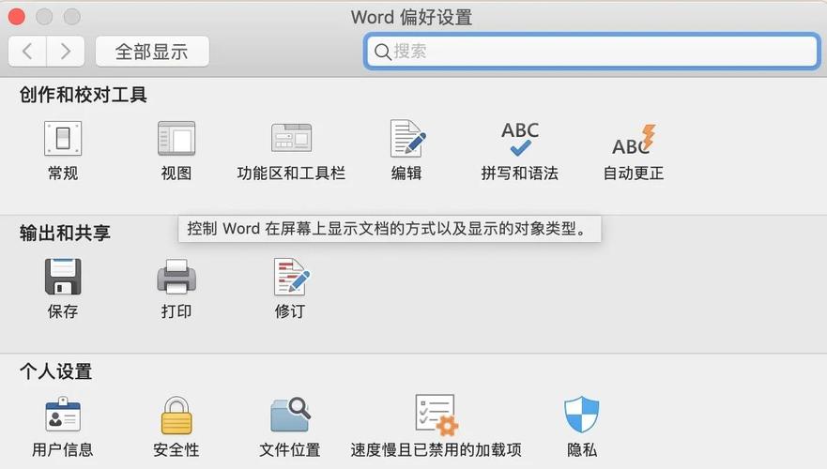Open 文件位置 file locations settings
Image resolution: width=827 pixels, height=469 pixels.
290,415
